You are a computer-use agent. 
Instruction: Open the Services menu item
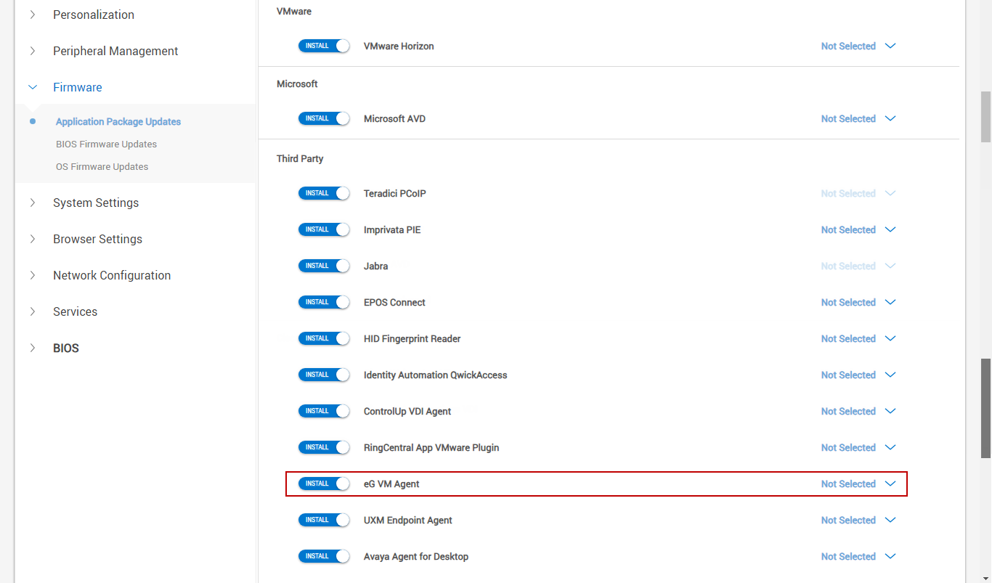point(75,311)
